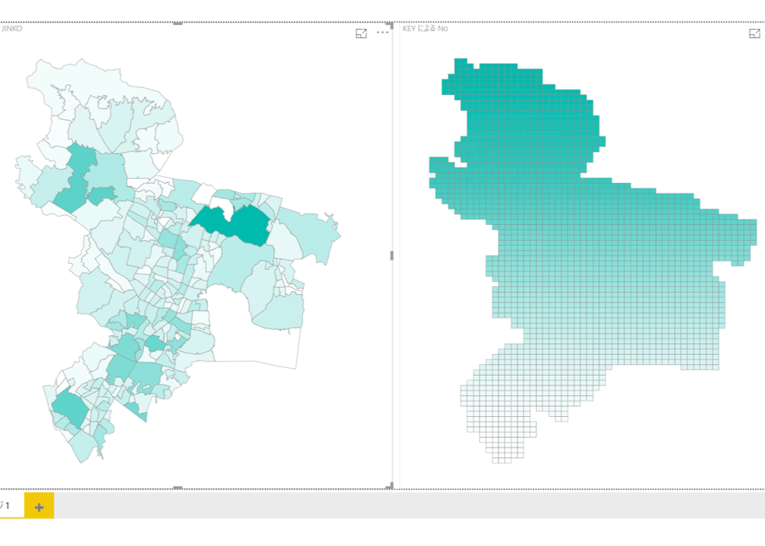Select the teal district at the map's southwest corner
This screenshot has height=546, width=765.
click(x=70, y=409)
